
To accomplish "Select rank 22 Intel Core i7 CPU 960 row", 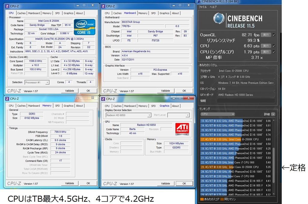I will [236, 163].
